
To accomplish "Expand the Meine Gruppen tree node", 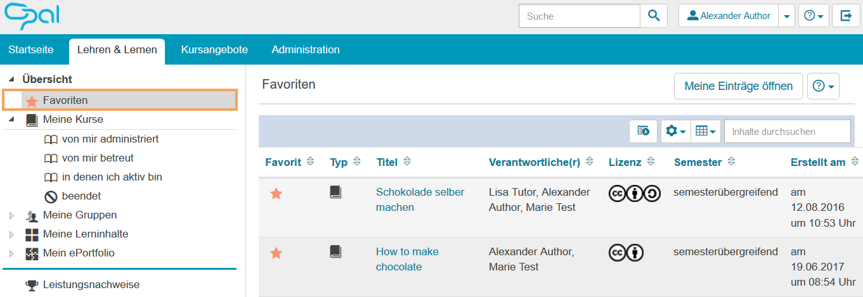I will click(11, 215).
